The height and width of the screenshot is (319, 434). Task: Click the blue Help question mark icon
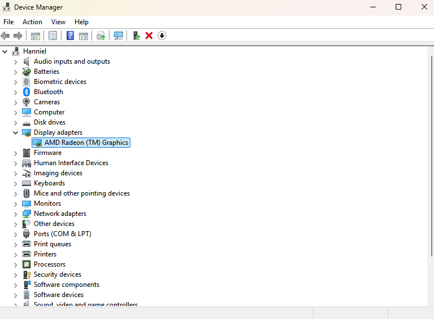(71, 36)
